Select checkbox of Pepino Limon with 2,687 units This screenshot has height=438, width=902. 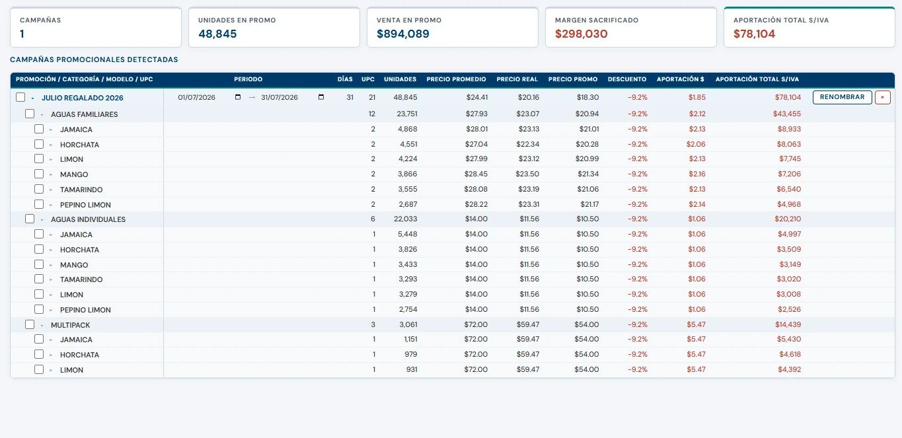point(39,204)
